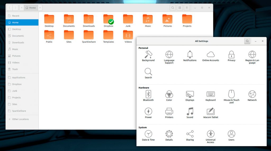Open the Privacy lock icon
The width and height of the screenshot is (271, 151).
pyautogui.click(x=231, y=55)
